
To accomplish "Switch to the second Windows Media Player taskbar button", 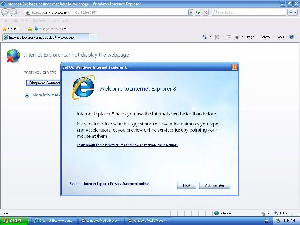I will point(148,221).
